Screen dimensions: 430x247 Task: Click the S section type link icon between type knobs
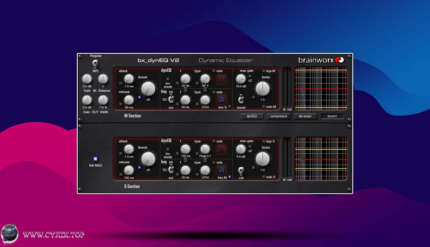(x=205, y=160)
